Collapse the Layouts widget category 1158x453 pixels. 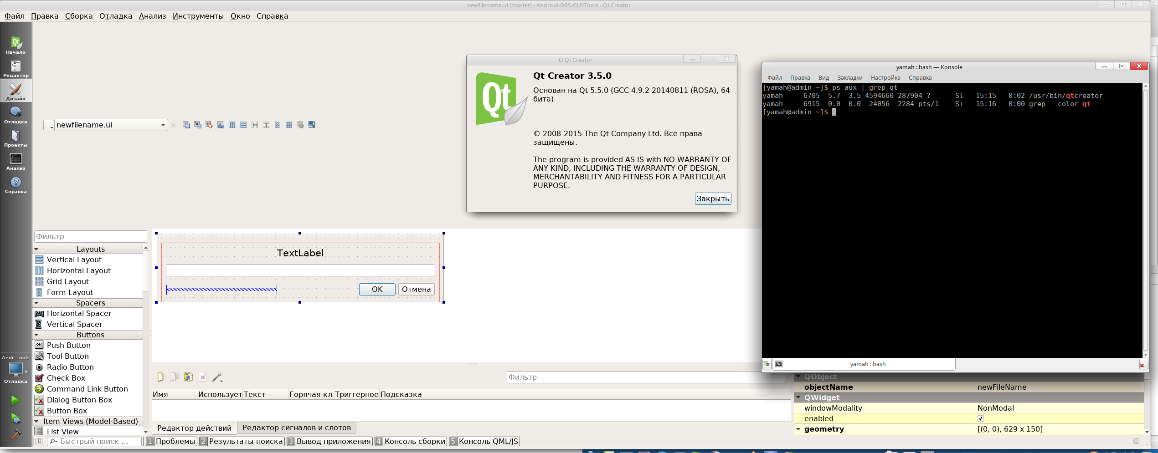click(36, 249)
